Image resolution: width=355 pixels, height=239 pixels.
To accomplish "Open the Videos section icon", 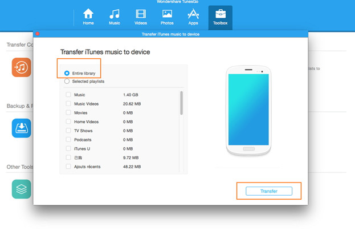I will coord(141,14).
